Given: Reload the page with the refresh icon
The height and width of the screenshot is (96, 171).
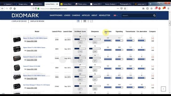Looking at the screenshot, I should [x=11, y=9].
